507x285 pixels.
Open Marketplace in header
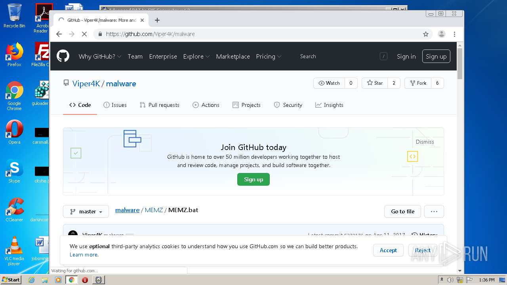[x=233, y=56]
